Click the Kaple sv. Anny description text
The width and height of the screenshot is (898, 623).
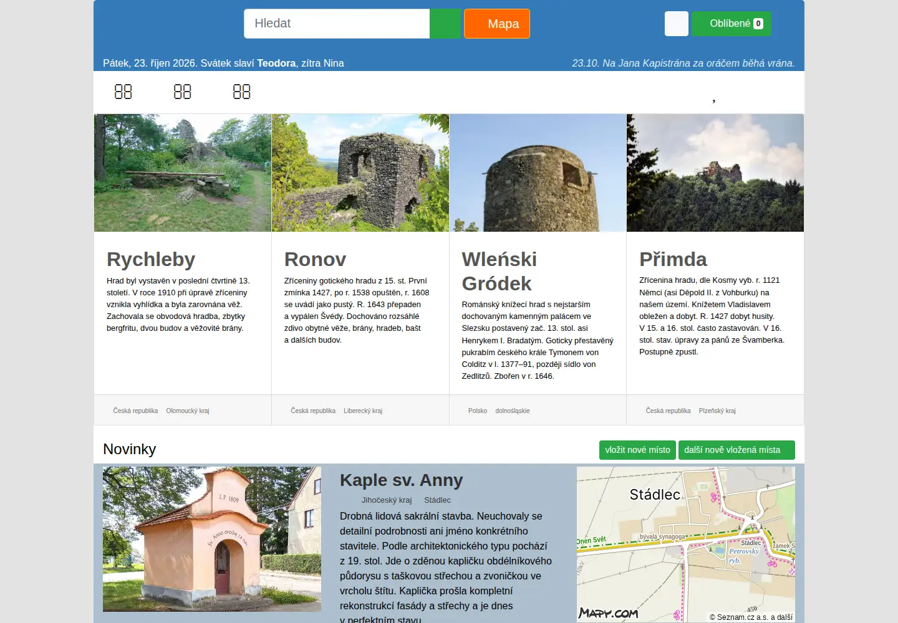click(x=446, y=568)
